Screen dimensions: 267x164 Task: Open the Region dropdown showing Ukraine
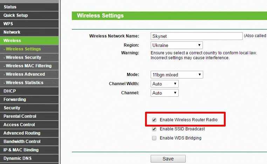[177, 45]
